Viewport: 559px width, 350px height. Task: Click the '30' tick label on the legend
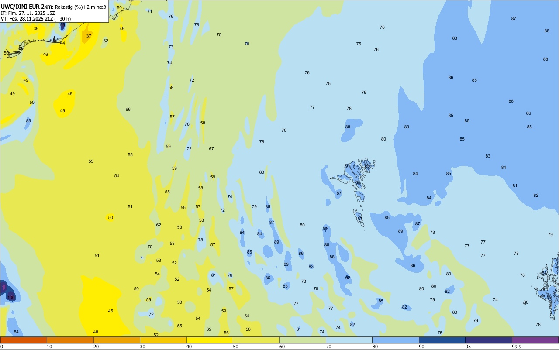tap(142, 347)
